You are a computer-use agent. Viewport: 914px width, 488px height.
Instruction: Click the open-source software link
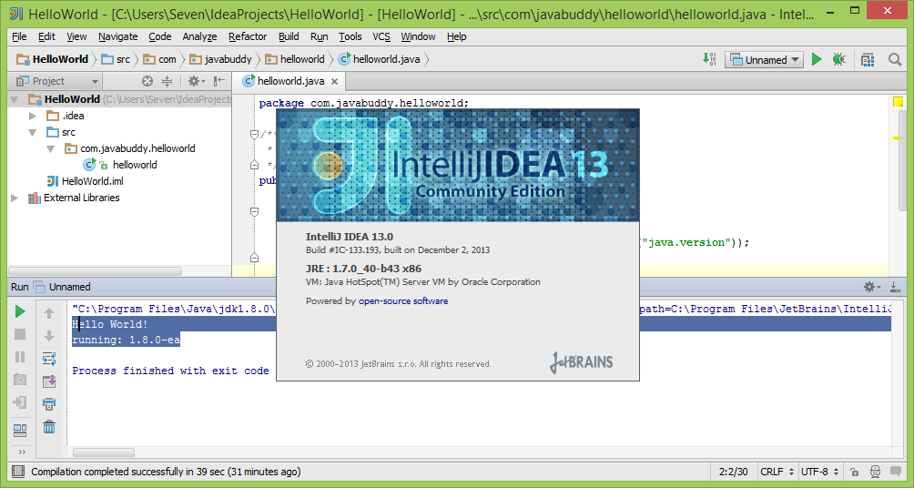pyautogui.click(x=403, y=300)
